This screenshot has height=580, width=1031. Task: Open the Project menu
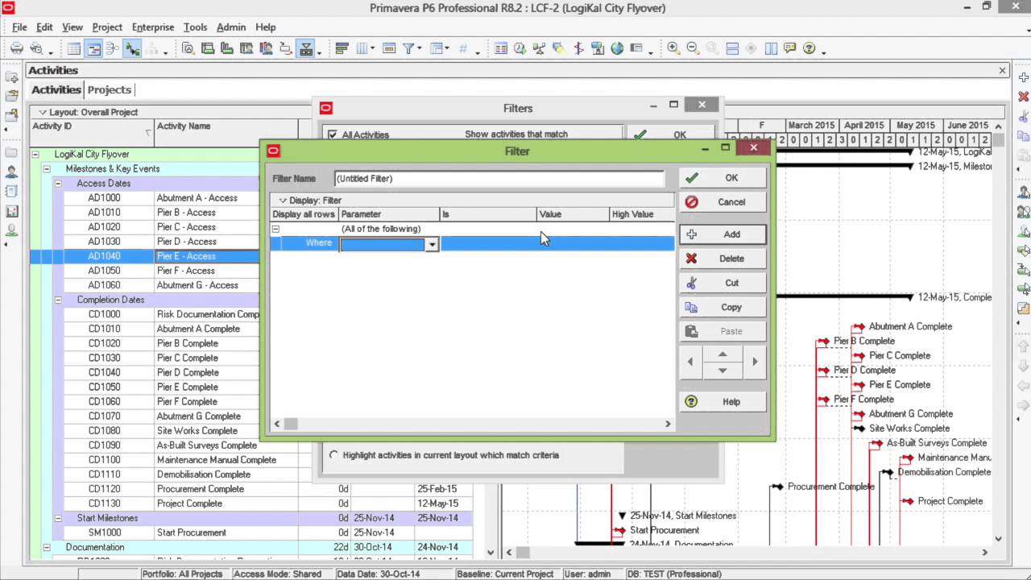107,27
